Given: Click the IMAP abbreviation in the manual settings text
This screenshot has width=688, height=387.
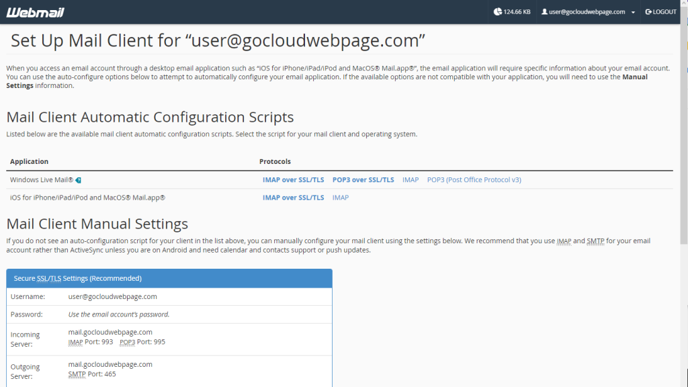Looking at the screenshot, I should (x=564, y=241).
